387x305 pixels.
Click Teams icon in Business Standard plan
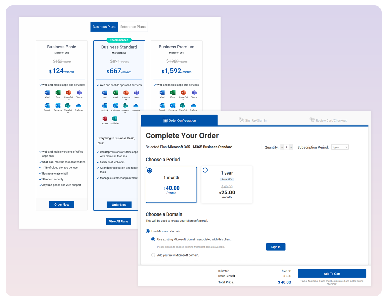coord(136,93)
